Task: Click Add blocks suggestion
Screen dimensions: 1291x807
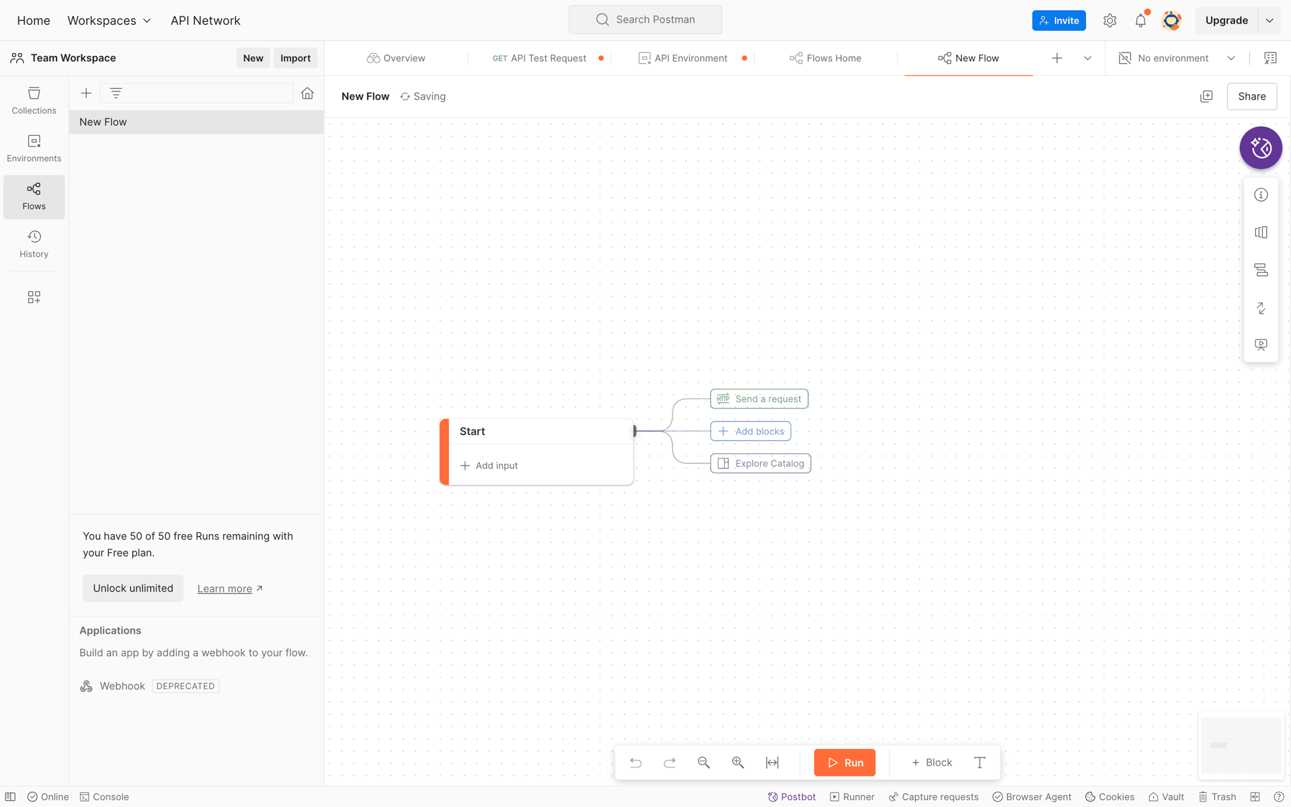Action: point(750,432)
